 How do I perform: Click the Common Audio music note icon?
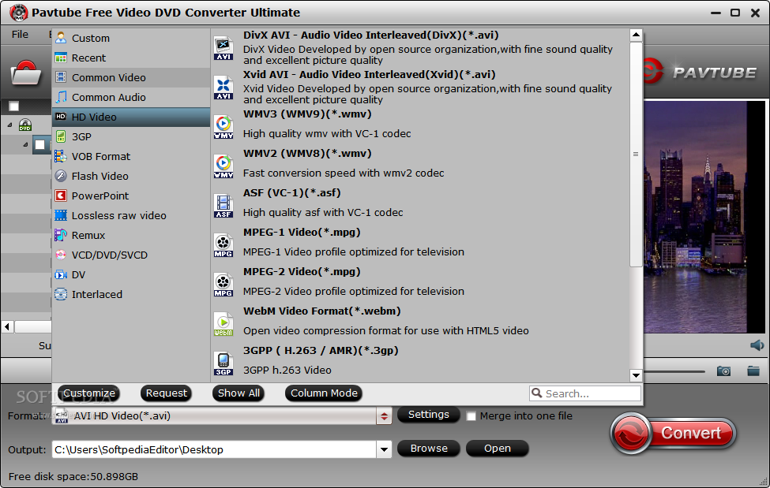coord(61,97)
